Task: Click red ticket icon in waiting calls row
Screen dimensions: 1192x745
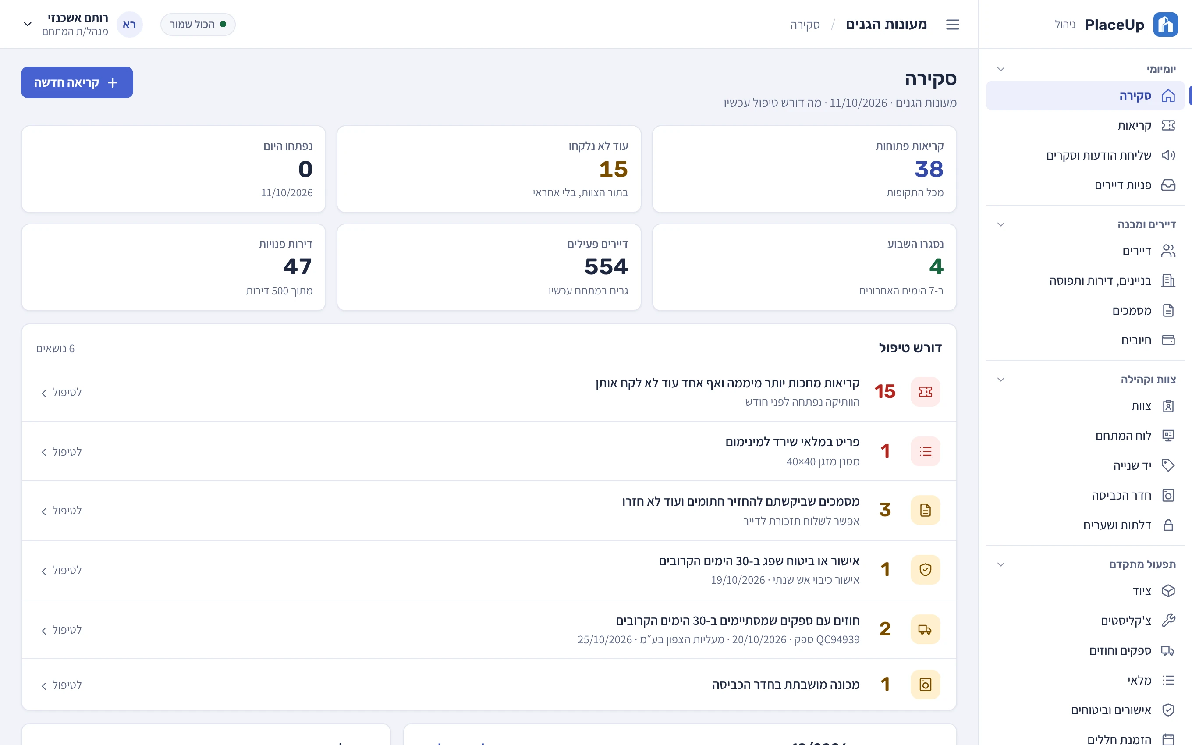Action: [925, 392]
